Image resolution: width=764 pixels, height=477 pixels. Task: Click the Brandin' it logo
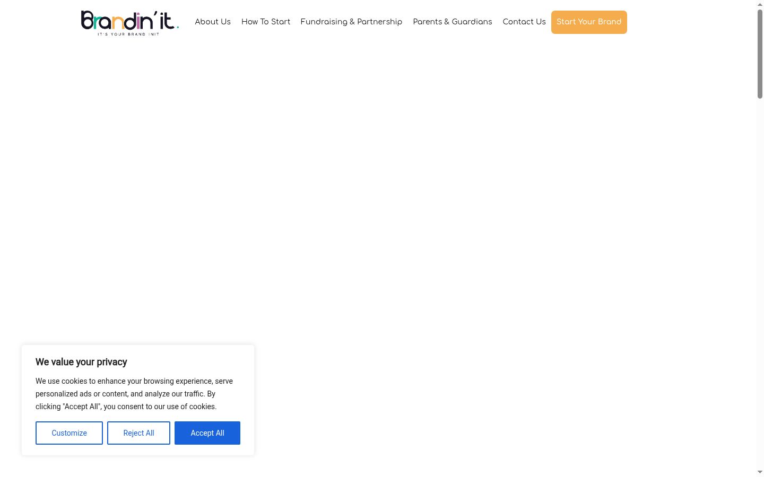[x=130, y=23]
